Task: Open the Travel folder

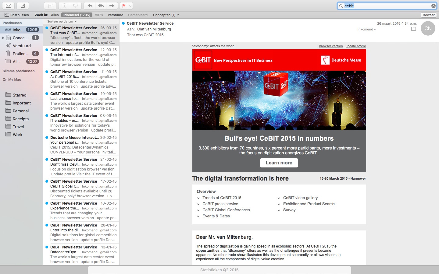Action: pyautogui.click(x=21, y=127)
